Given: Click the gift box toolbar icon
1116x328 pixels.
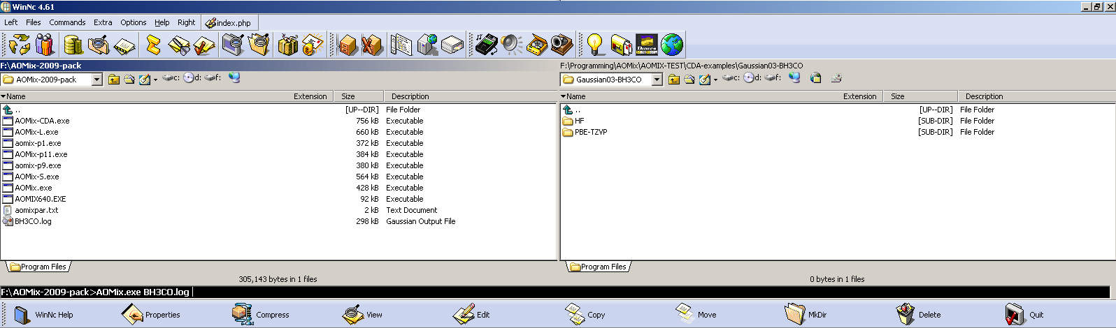Looking at the screenshot, I should click(287, 45).
